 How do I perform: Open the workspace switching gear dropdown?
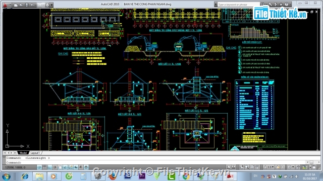click(x=291, y=167)
